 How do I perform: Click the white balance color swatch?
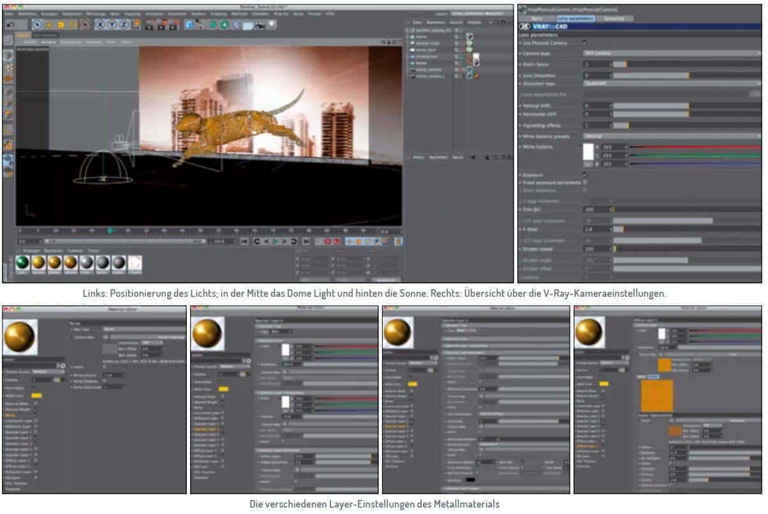[x=589, y=151]
